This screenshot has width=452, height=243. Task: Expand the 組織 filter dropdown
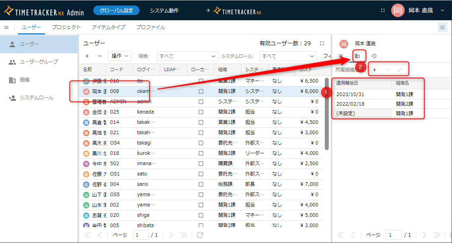pyautogui.click(x=214, y=56)
